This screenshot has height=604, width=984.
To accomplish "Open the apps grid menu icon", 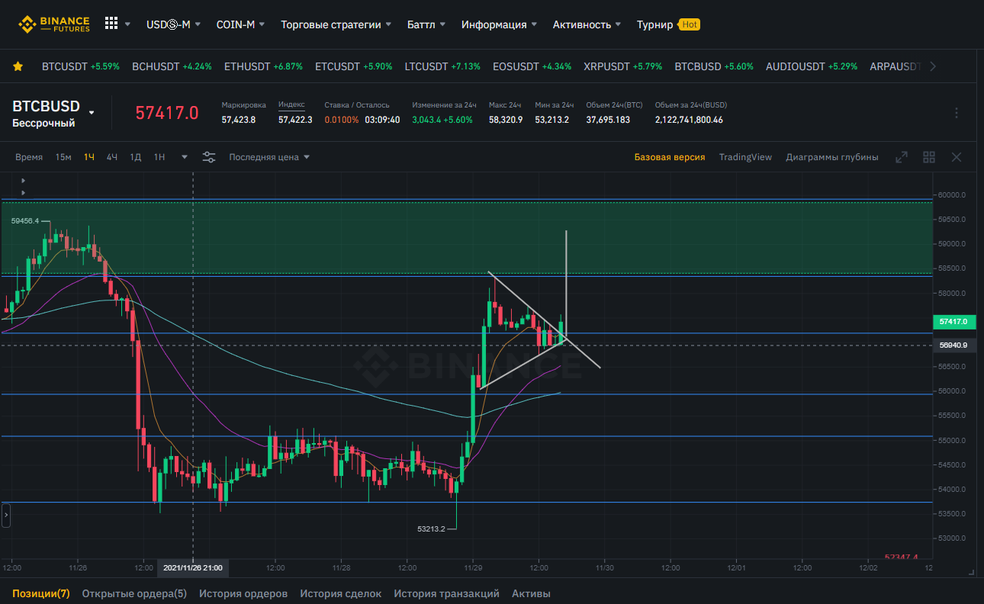I will click(111, 24).
